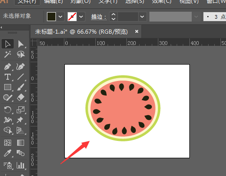Select the Shaper tool
The image size is (226, 176).
pos(8,97)
